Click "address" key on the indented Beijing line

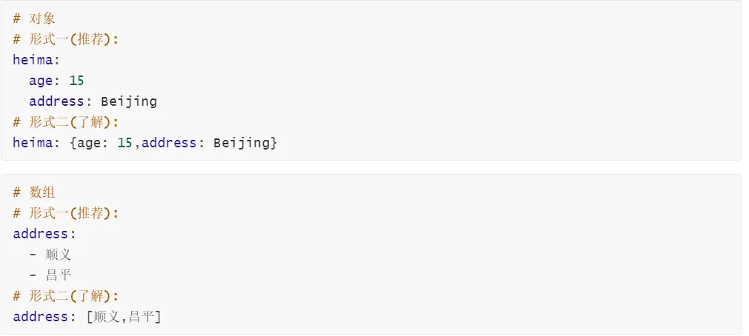pos(56,101)
